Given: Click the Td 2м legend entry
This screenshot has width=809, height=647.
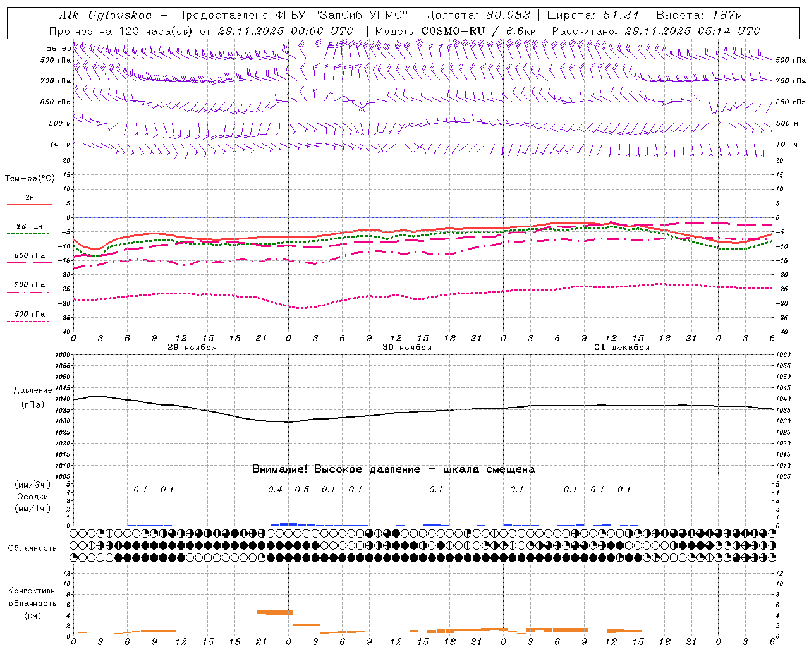Looking at the screenshot, I should (29, 226).
